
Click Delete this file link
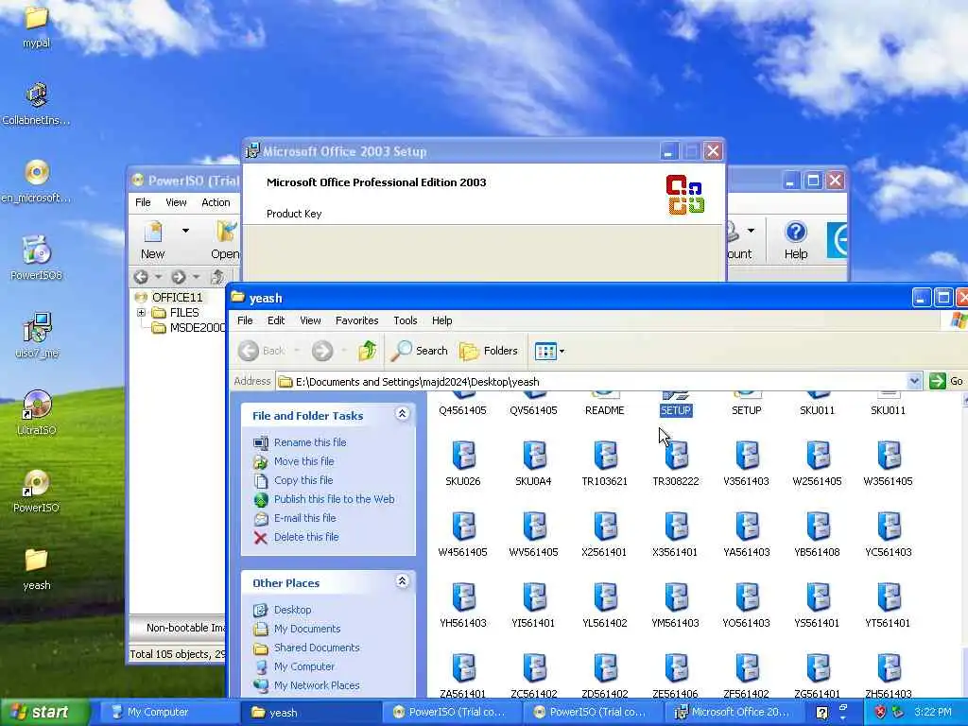(x=306, y=537)
